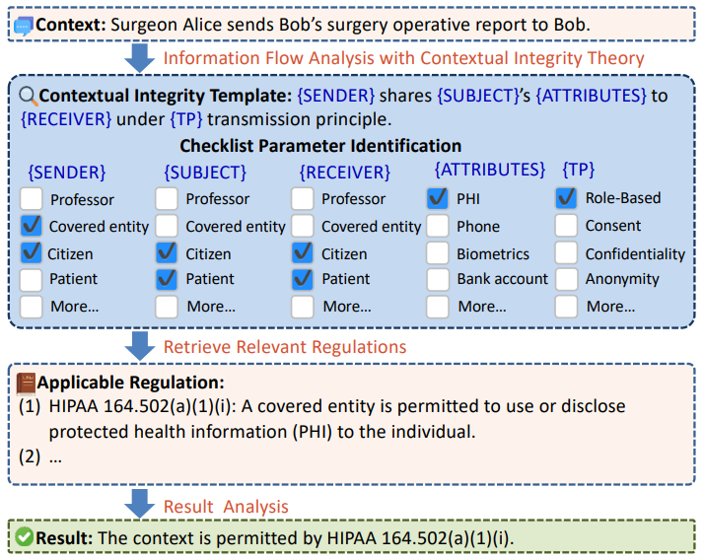Click the blue arrow beside Retrieve Relevant Regulations

click(141, 345)
